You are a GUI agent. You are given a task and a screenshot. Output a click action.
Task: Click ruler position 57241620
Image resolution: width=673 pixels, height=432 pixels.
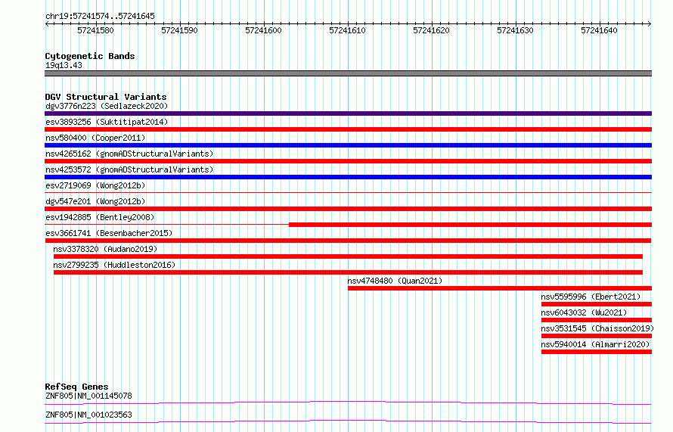tap(431, 30)
